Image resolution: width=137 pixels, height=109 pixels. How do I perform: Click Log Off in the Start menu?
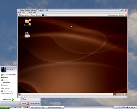coord(22,104)
